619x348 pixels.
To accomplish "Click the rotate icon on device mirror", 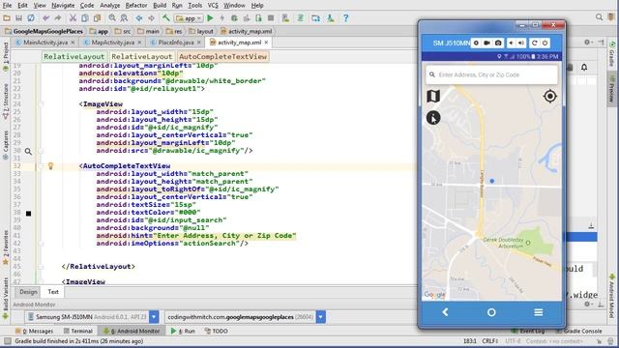I will (535, 43).
